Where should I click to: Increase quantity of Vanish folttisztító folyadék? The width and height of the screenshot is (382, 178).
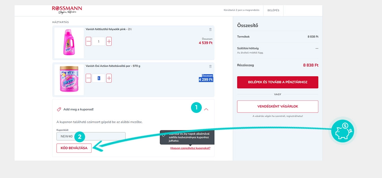(x=109, y=42)
